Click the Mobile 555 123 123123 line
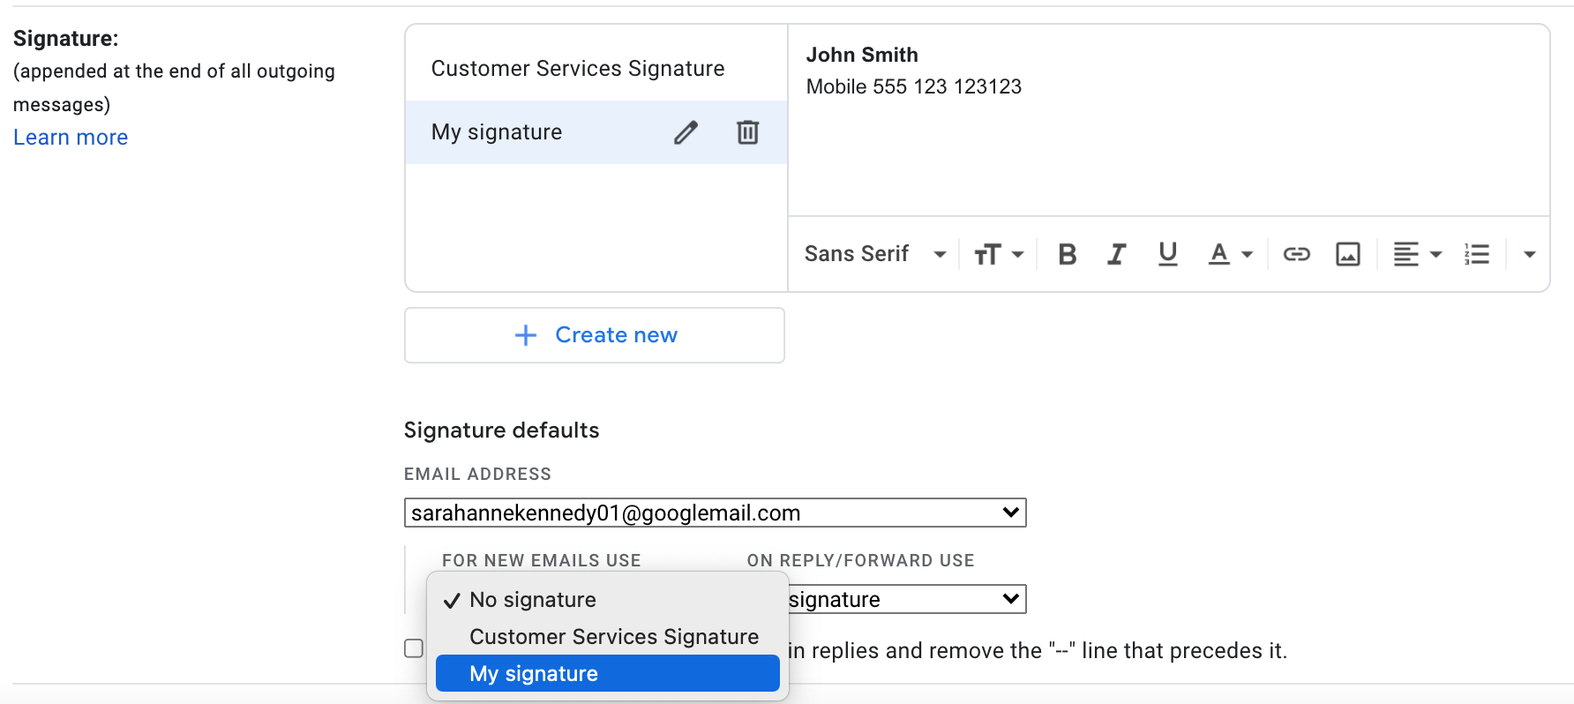 (x=914, y=86)
